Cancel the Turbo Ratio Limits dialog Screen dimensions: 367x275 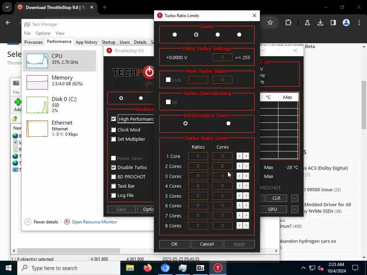[207, 244]
